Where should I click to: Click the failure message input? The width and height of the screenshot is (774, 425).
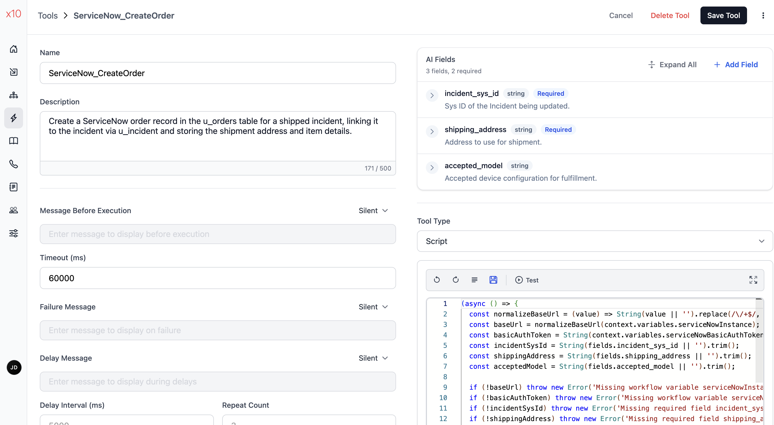pos(218,331)
